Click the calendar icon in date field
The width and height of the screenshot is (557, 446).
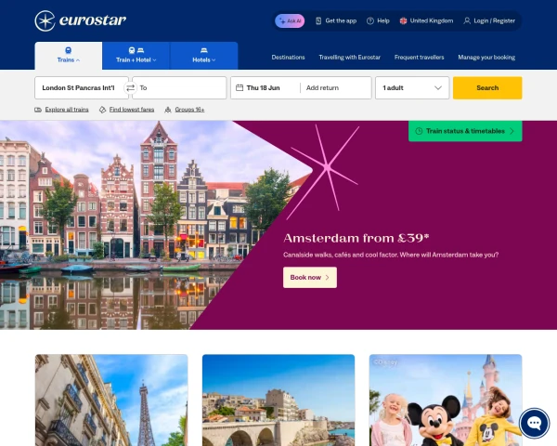coord(240,87)
